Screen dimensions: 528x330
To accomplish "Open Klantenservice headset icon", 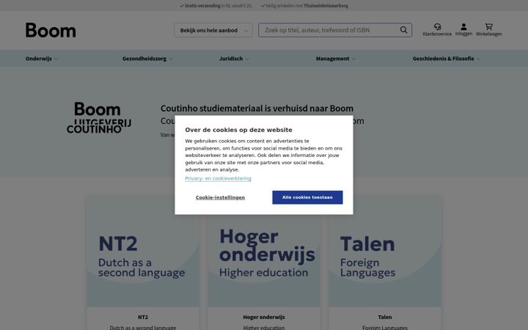I will [x=437, y=26].
